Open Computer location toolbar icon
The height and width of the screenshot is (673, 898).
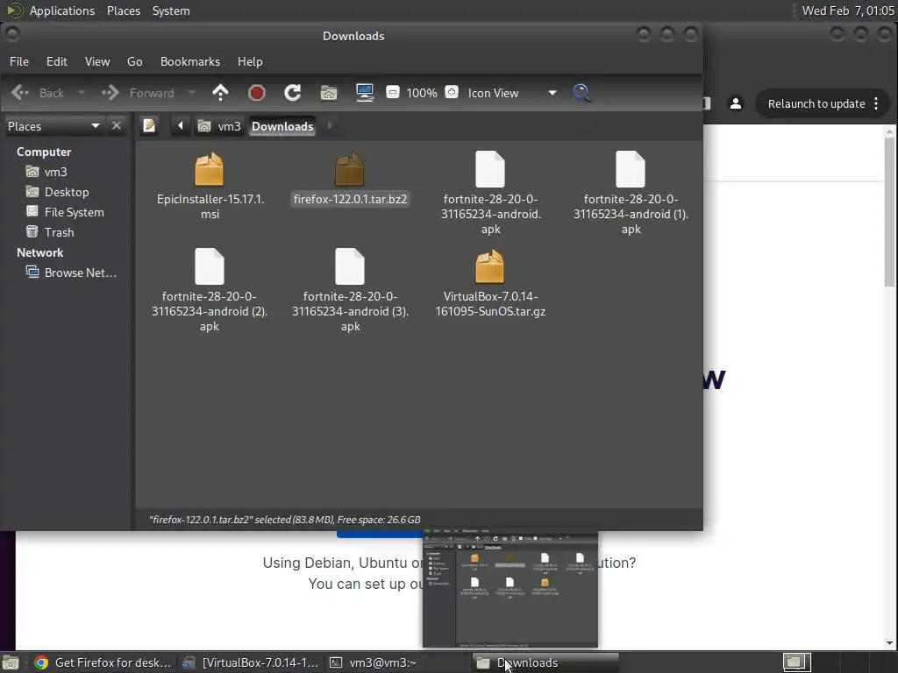point(365,93)
